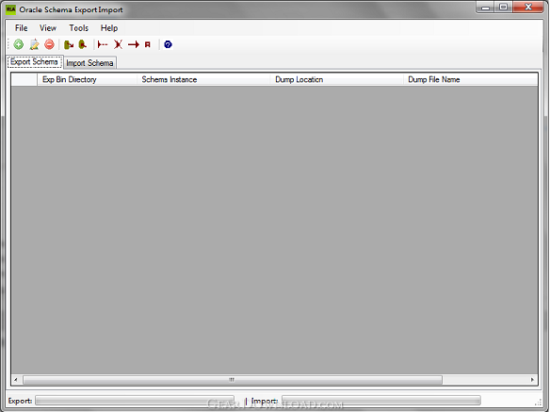
Task: Switch to the Import Schema tab
Action: (x=89, y=63)
